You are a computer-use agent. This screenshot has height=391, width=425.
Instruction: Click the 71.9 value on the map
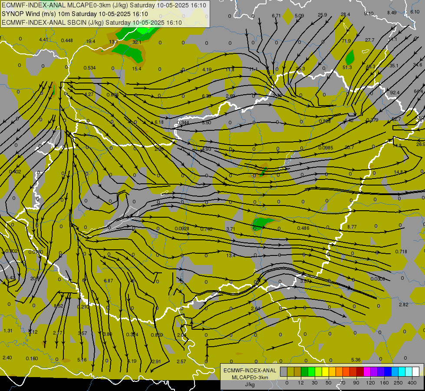(x=346, y=41)
